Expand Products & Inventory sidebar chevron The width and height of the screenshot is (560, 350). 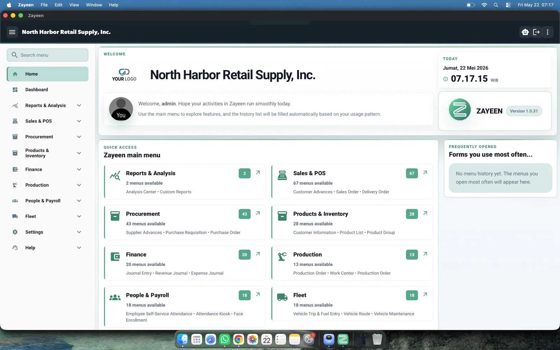(x=79, y=153)
